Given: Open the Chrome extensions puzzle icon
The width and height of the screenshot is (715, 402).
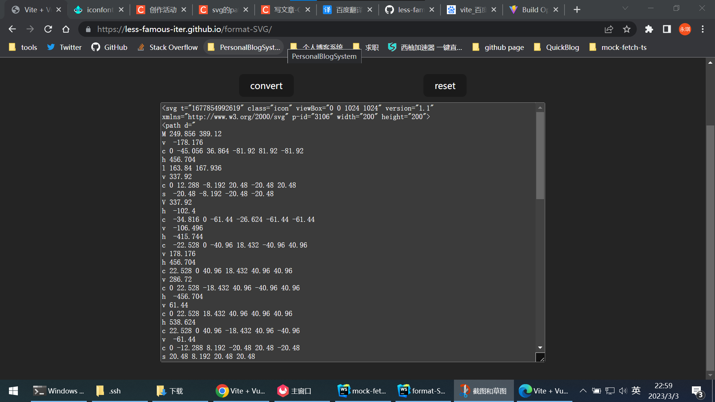Looking at the screenshot, I should point(649,29).
